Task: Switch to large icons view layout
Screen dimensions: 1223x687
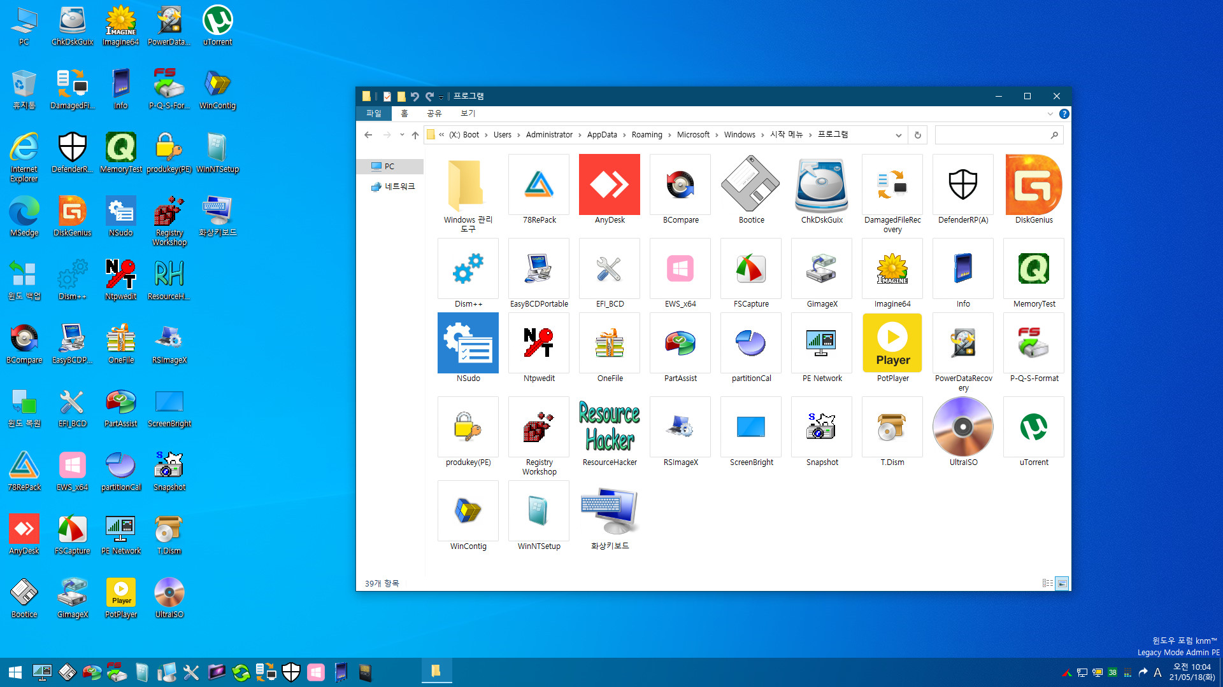Action: point(1062,583)
